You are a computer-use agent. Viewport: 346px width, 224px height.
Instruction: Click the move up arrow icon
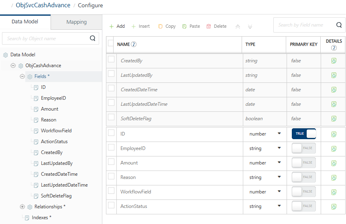pyautogui.click(x=238, y=27)
